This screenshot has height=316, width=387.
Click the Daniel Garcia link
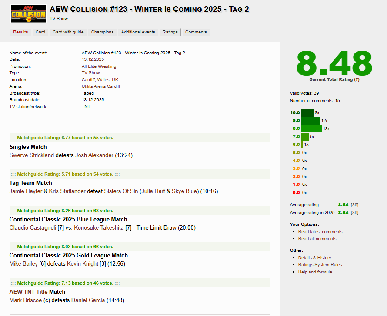click(88, 300)
